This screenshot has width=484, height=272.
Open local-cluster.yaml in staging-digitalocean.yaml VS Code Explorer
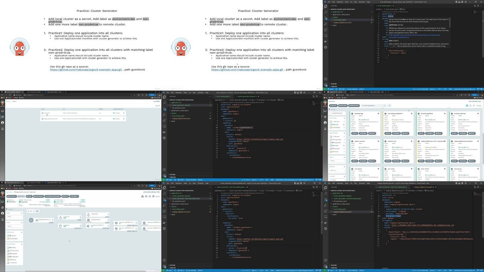[x=339, y=209]
